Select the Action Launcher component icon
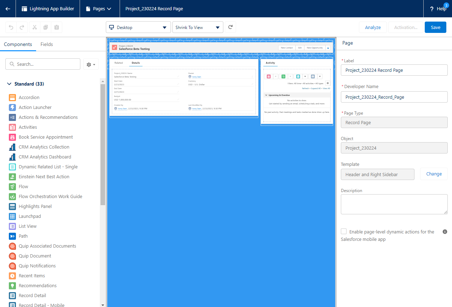The width and height of the screenshot is (452, 307). tap(12, 107)
